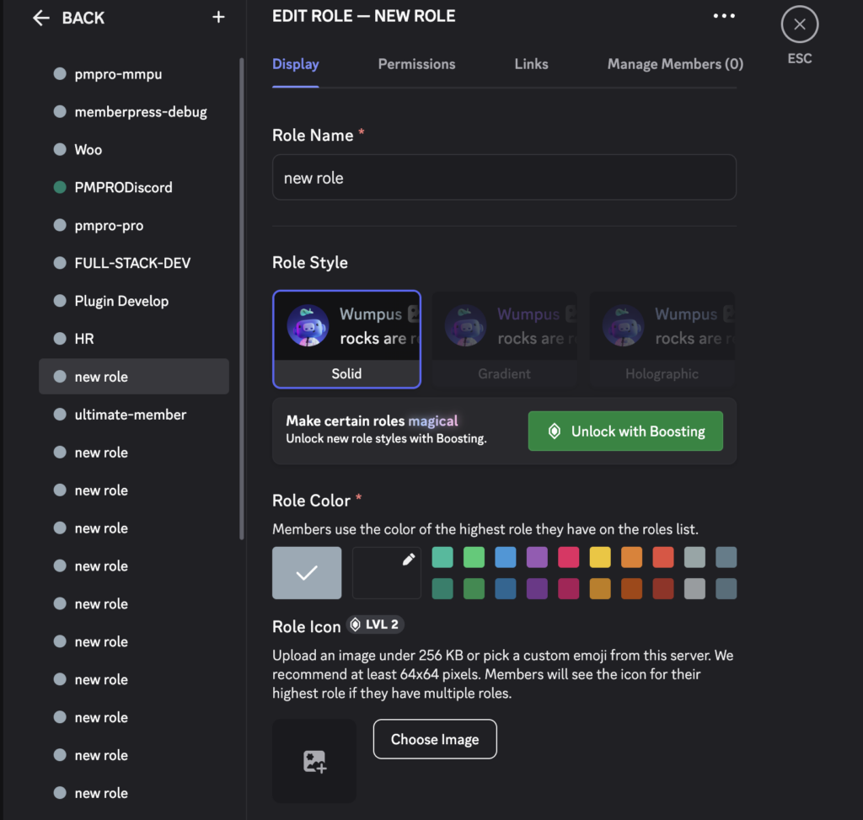Select the Gradient role style
This screenshot has width=863, height=820.
504,340
